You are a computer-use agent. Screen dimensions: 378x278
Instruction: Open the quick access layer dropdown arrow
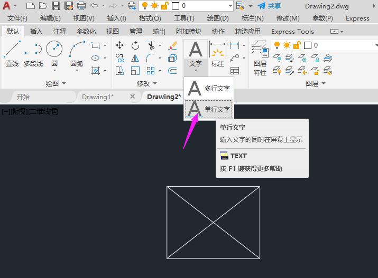click(x=230, y=6)
